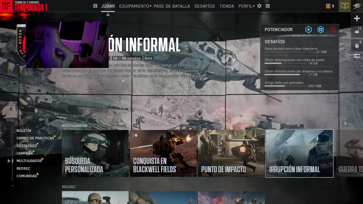The image size is (363, 204).
Task: Select DESTACADO in the side menu
Action: pos(27,146)
